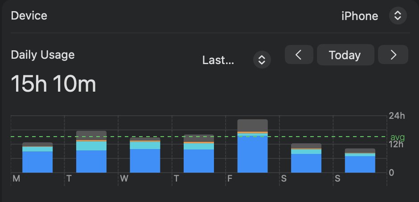Click the W day label
Image resolution: width=419 pixels, height=202 pixels.
[124, 178]
